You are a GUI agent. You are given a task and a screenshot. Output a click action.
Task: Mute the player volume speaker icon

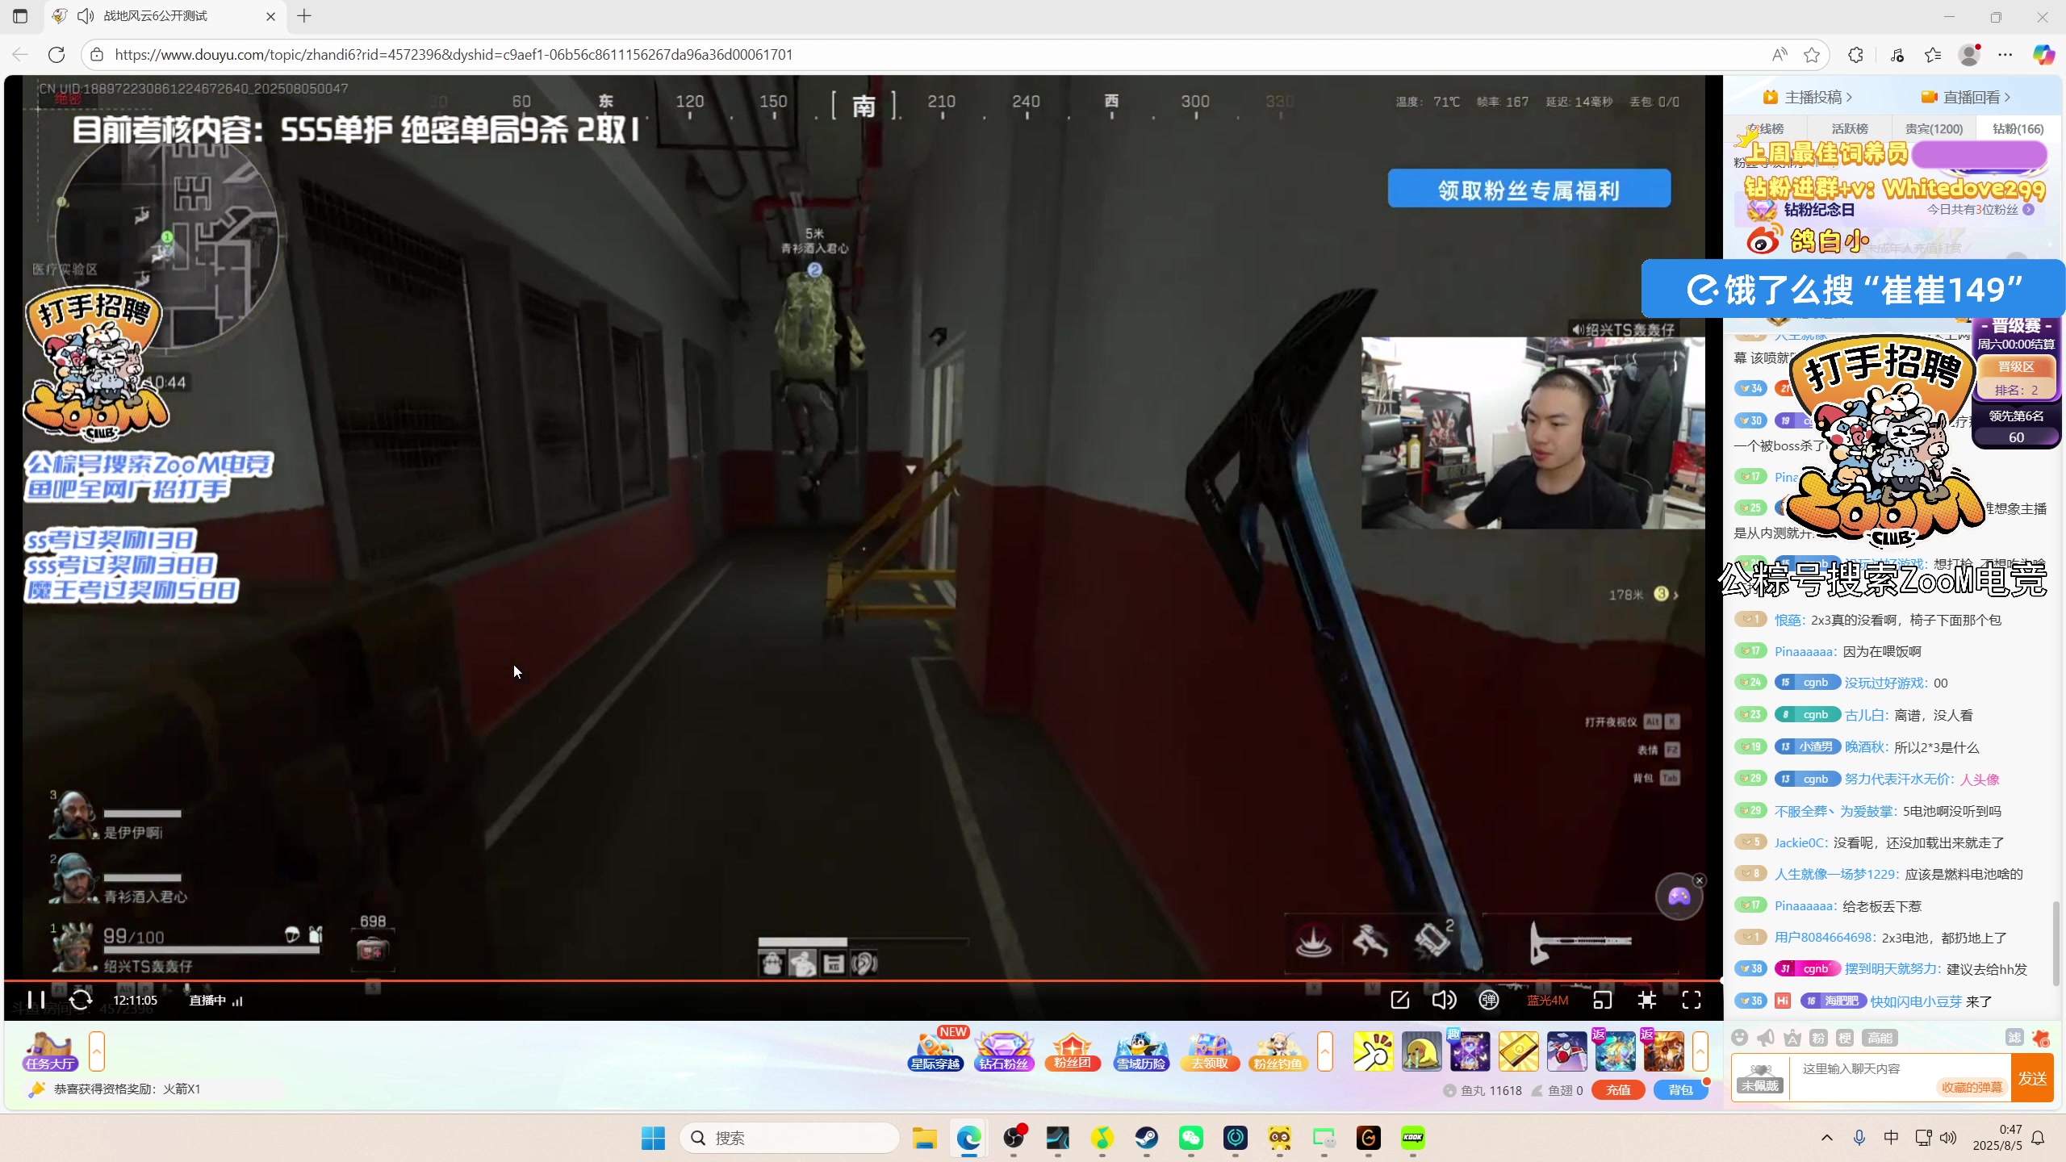pyautogui.click(x=1444, y=1001)
